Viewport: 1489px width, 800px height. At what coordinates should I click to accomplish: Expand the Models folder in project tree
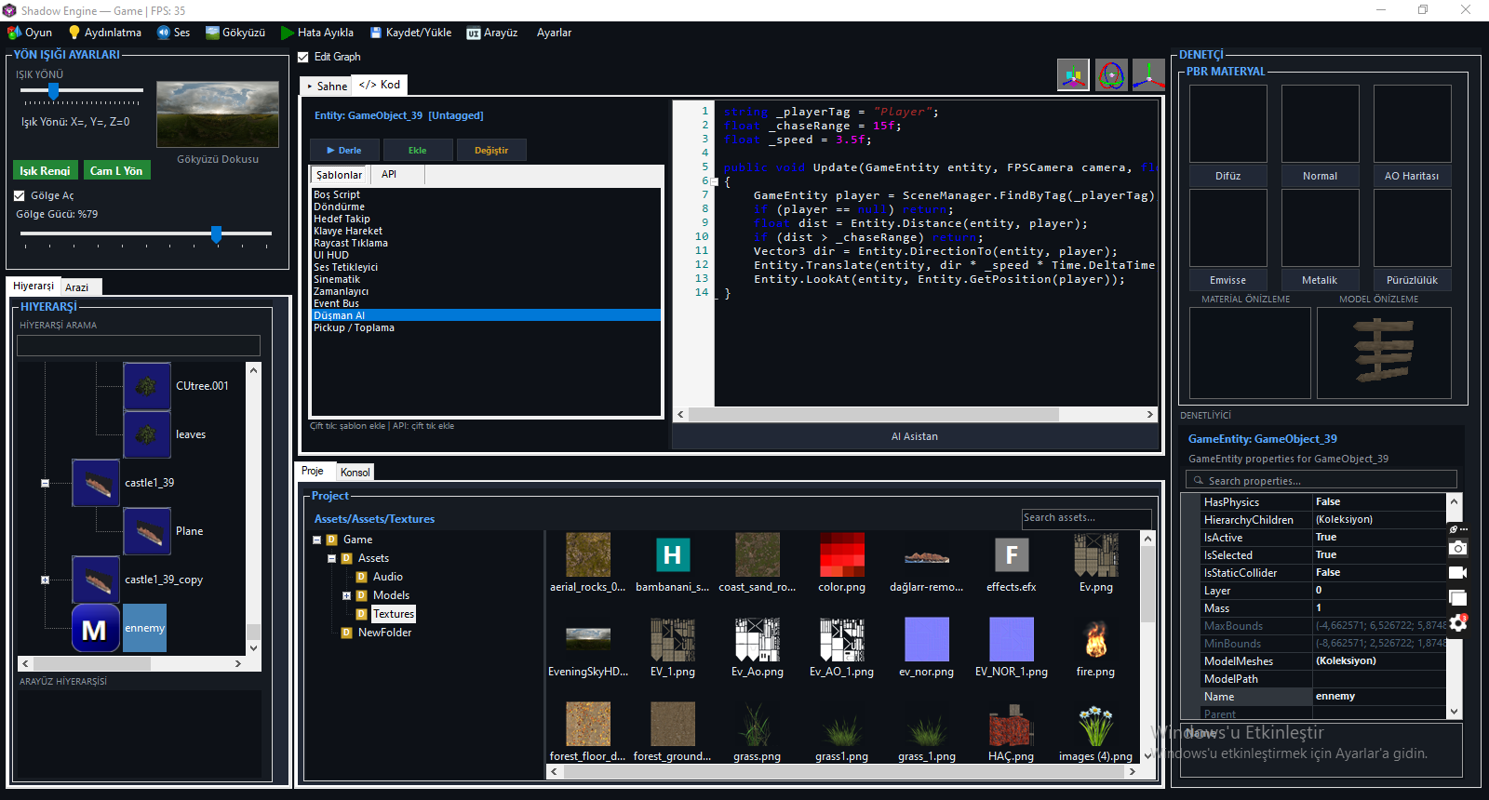[346, 595]
